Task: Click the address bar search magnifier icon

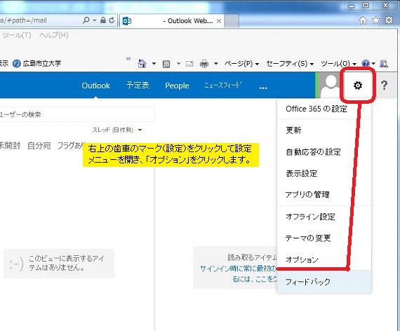Action: pos(86,20)
